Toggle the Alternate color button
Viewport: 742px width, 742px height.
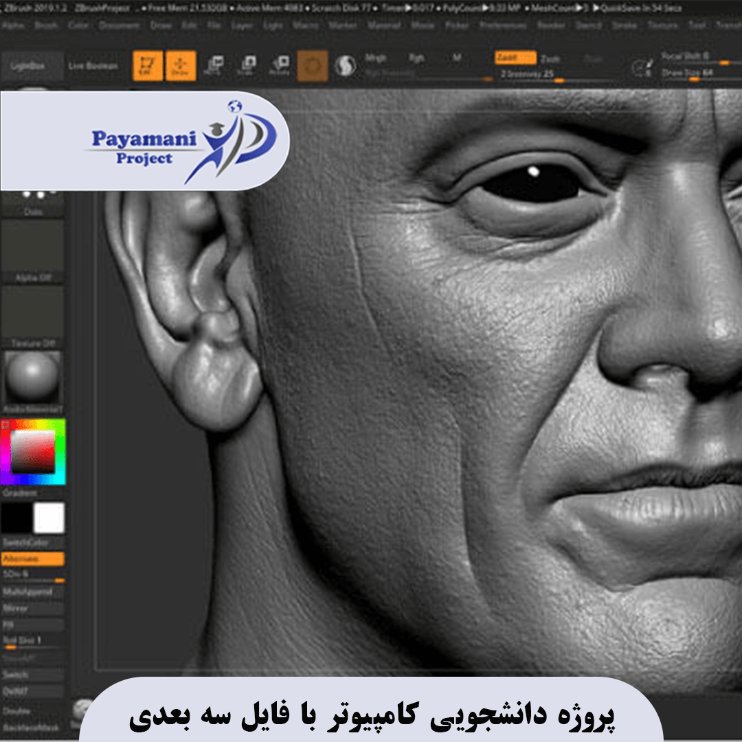33,559
